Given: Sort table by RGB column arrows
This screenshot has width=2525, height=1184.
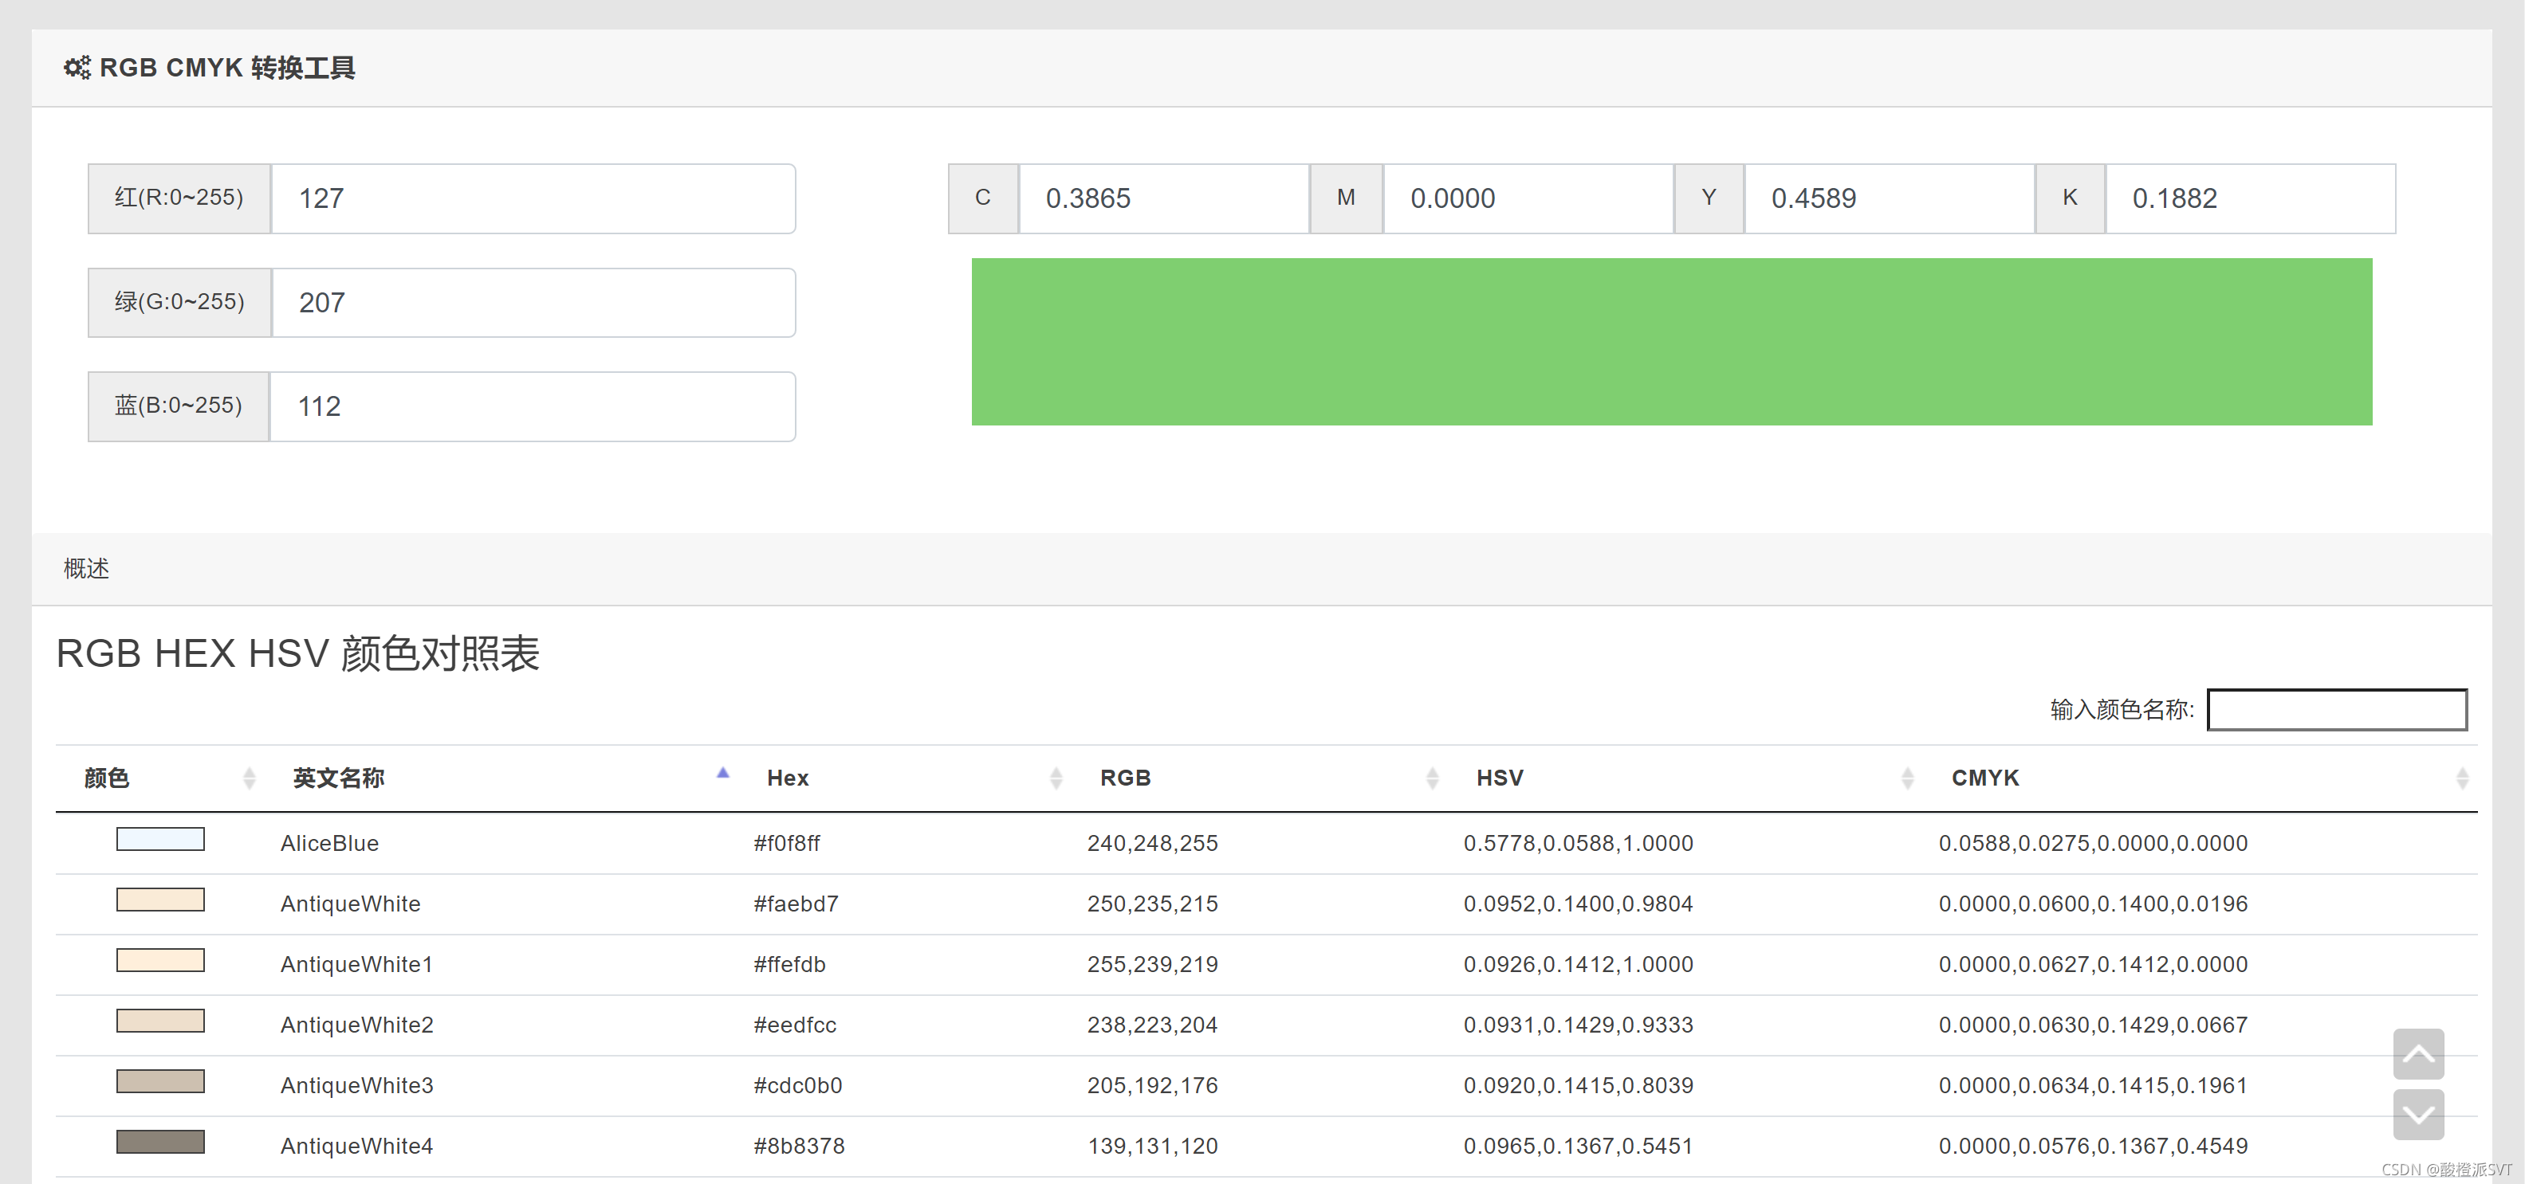Looking at the screenshot, I should pyautogui.click(x=1432, y=778).
